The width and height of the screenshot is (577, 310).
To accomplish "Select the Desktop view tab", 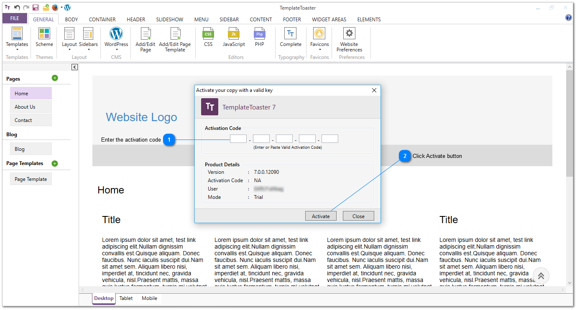I will (x=104, y=298).
